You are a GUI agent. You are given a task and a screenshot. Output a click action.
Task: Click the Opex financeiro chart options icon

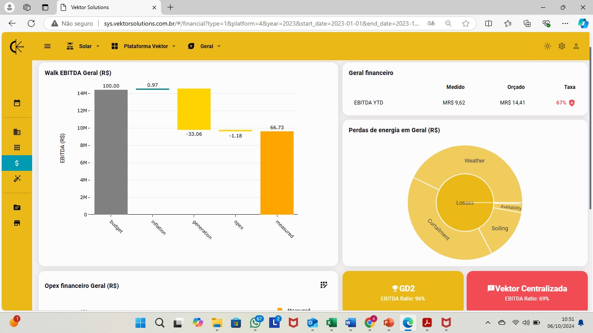[324, 285]
